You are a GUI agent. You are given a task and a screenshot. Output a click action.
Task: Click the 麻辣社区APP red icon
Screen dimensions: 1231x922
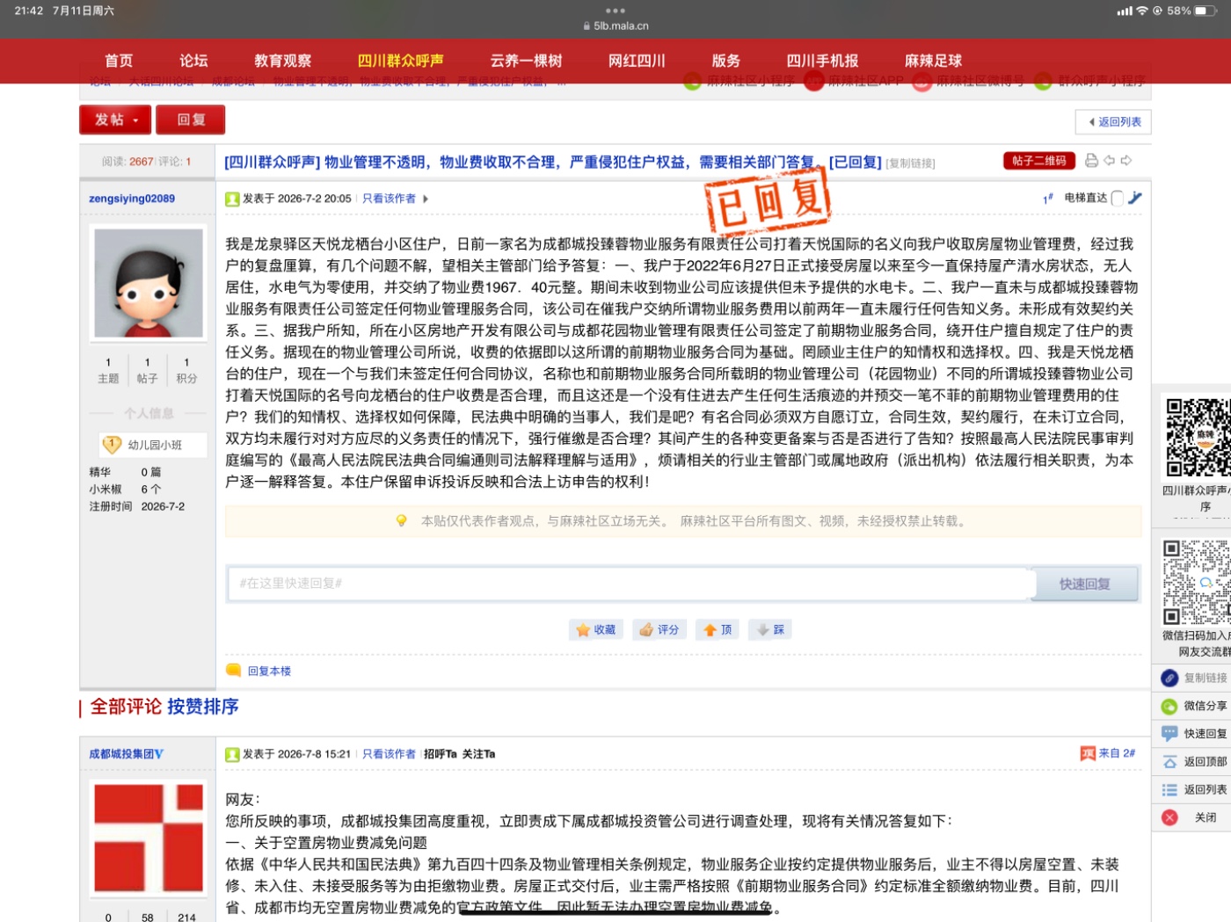click(814, 81)
